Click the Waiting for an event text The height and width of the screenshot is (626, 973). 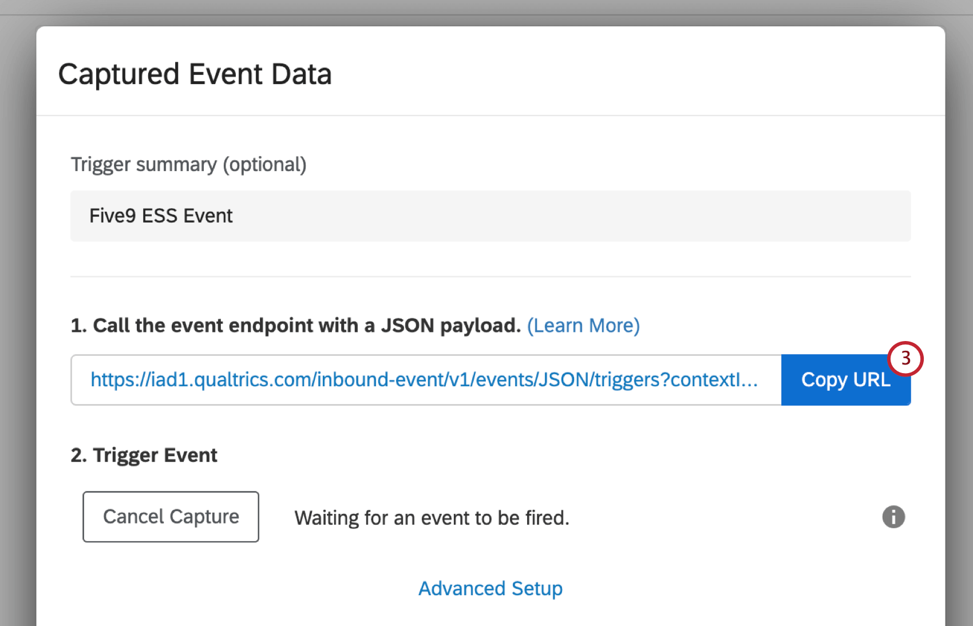[432, 517]
